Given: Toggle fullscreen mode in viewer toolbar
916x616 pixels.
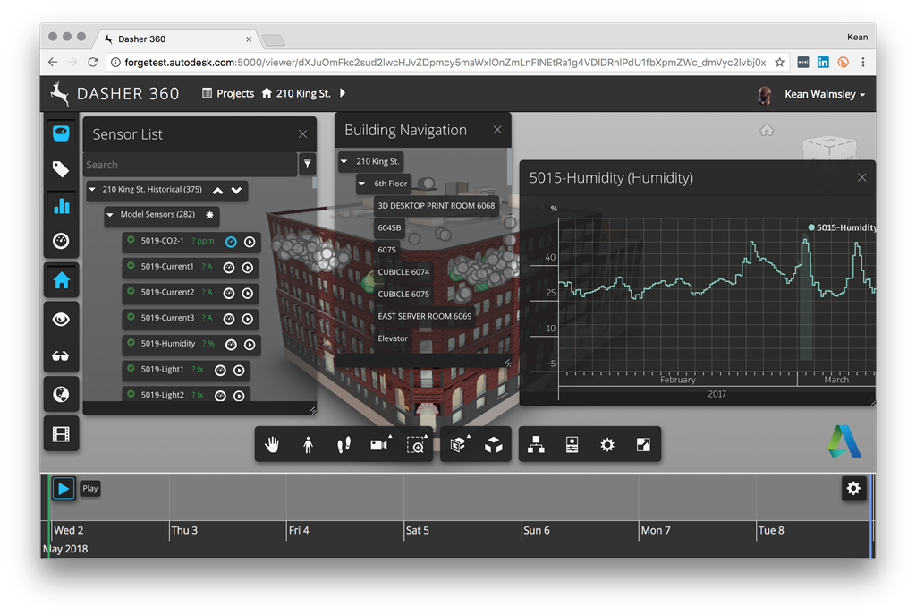Looking at the screenshot, I should click(x=643, y=445).
